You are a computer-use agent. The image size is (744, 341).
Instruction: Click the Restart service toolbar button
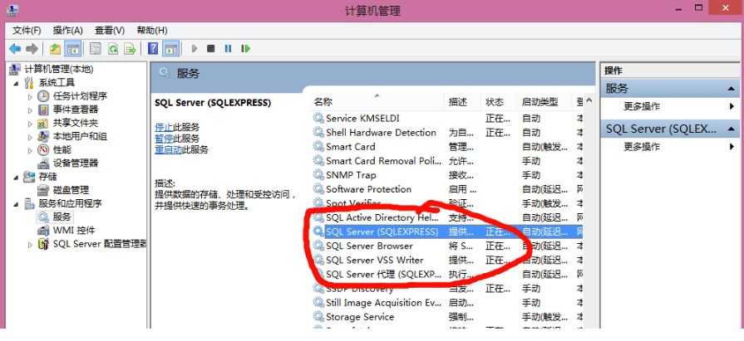point(245,48)
